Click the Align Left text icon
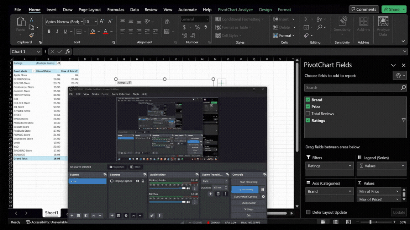Viewport: 410px width, 230px height. [x=122, y=32]
